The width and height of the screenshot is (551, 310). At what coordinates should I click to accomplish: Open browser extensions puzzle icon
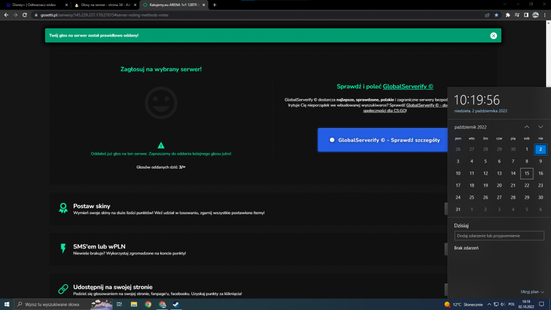coord(508,15)
